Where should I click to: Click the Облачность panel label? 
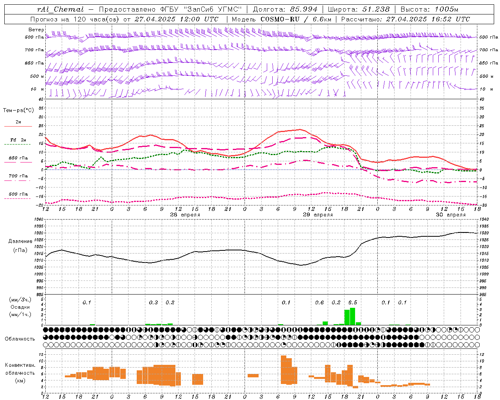pyautogui.click(x=20, y=339)
